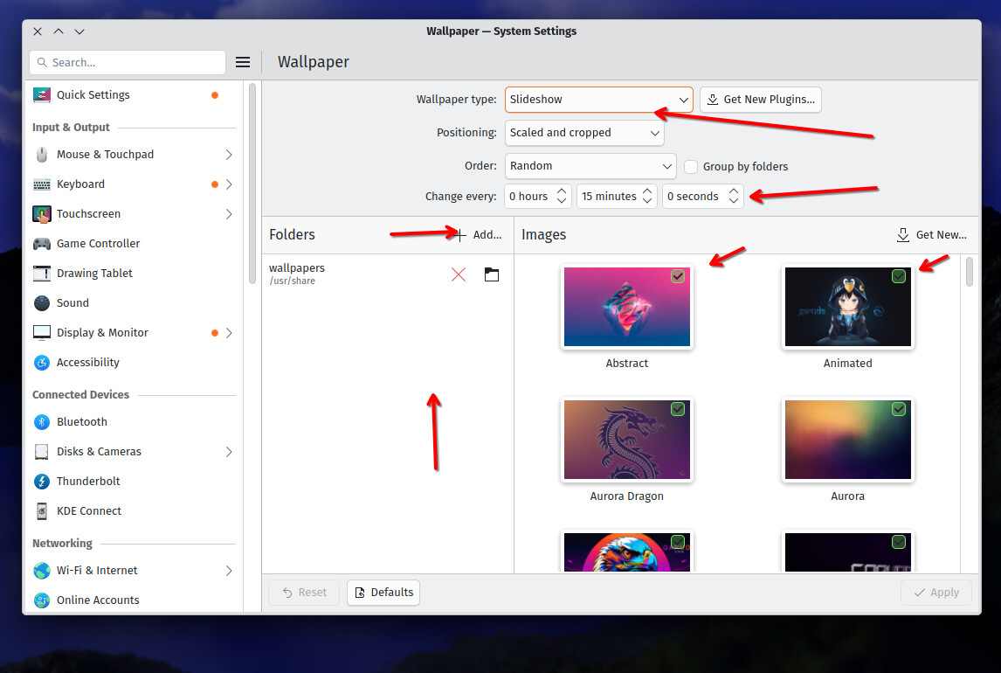Open the Order Random dropdown

click(590, 166)
